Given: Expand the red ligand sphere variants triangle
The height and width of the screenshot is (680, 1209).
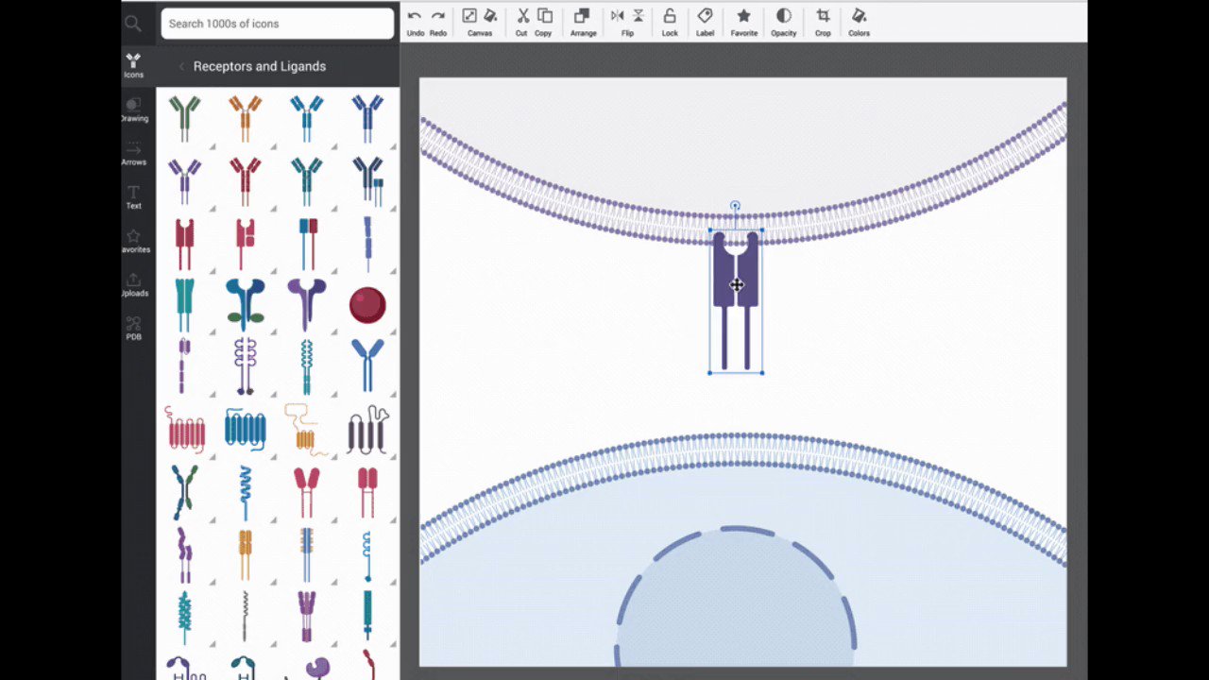Looking at the screenshot, I should click(x=395, y=332).
